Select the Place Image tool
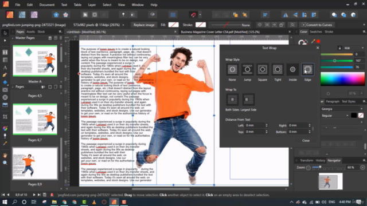This screenshot has height=206, width=367. coord(5,105)
